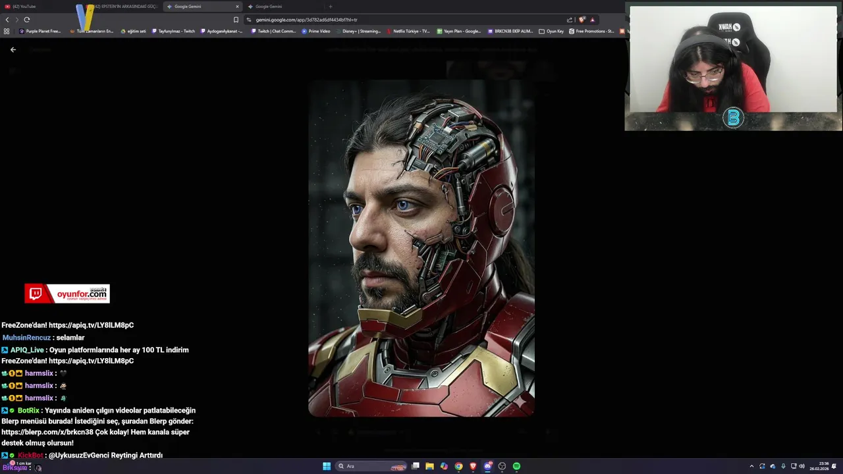The height and width of the screenshot is (474, 843).
Task: Open the apps grid in bookmarks bar
Action: click(7, 31)
